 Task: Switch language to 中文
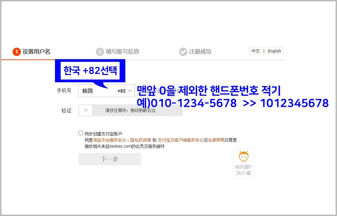coord(255,51)
